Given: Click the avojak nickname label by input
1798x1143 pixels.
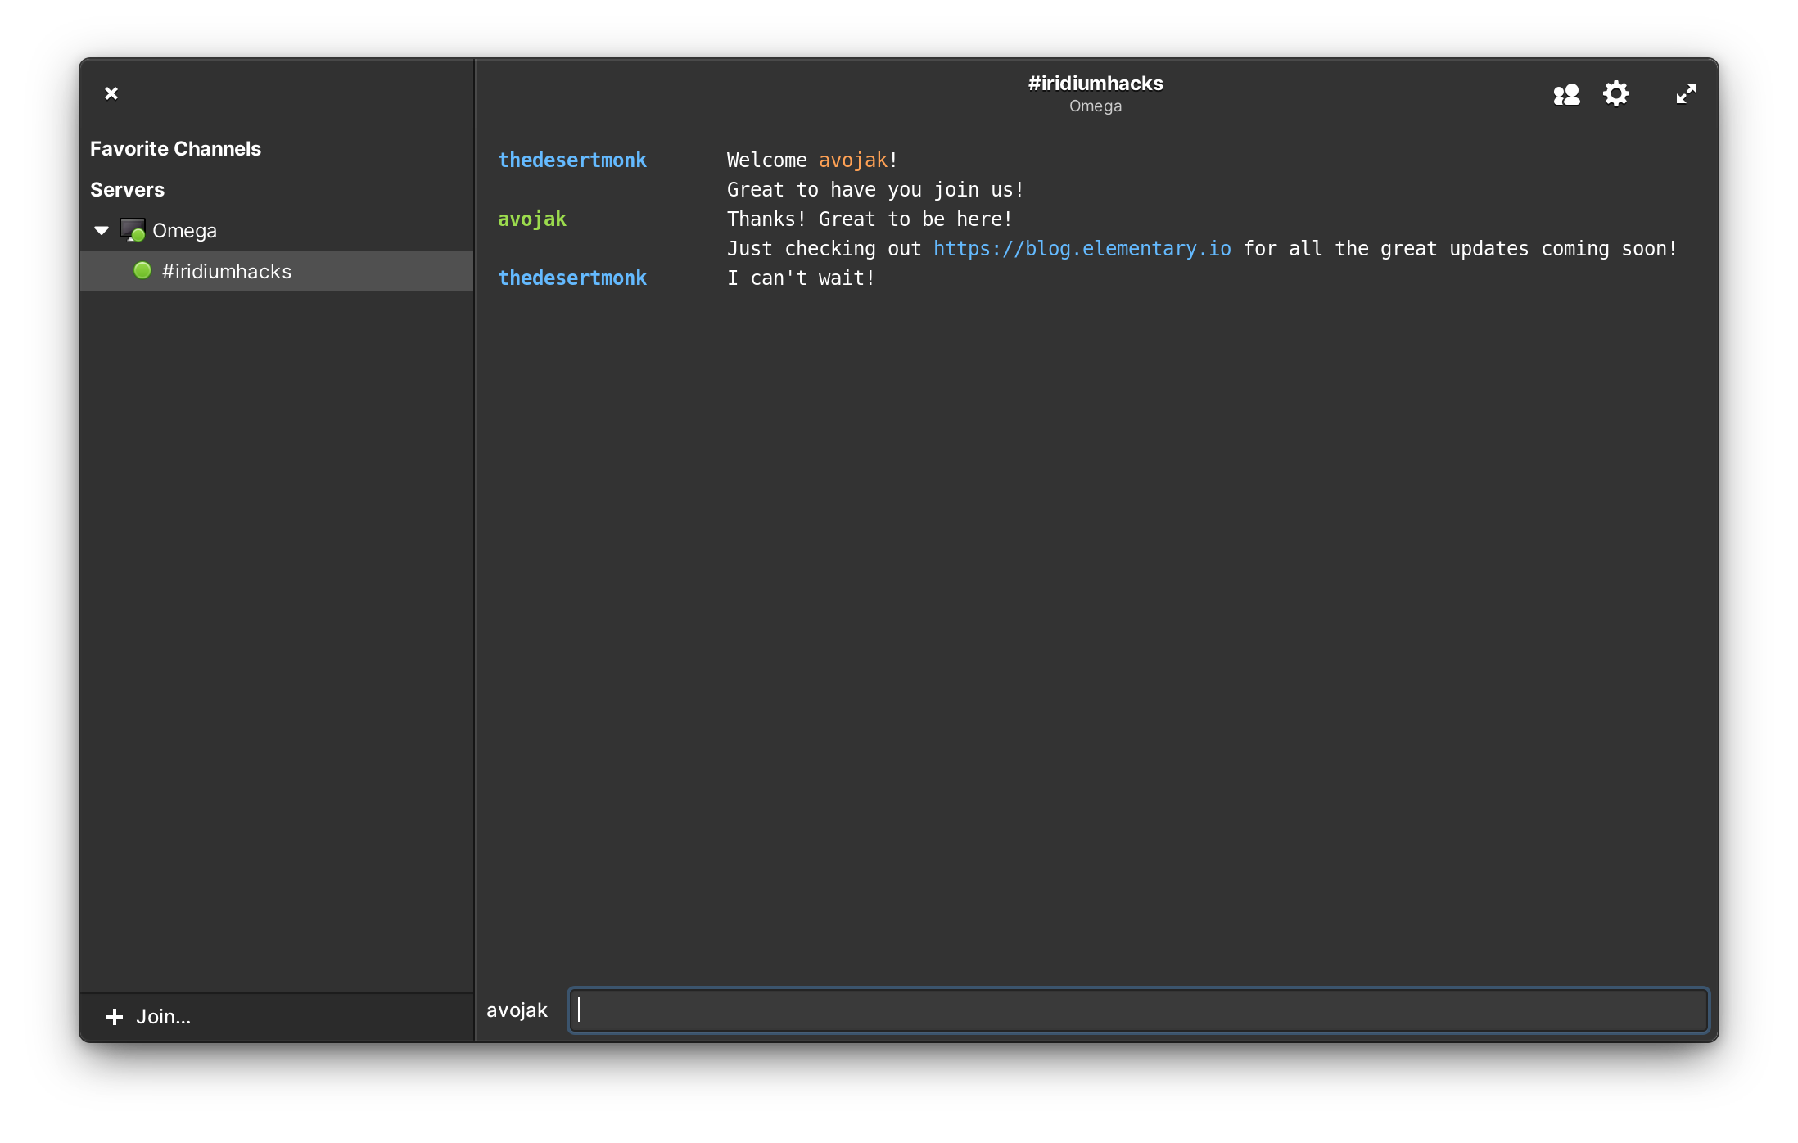Looking at the screenshot, I should pos(517,1010).
